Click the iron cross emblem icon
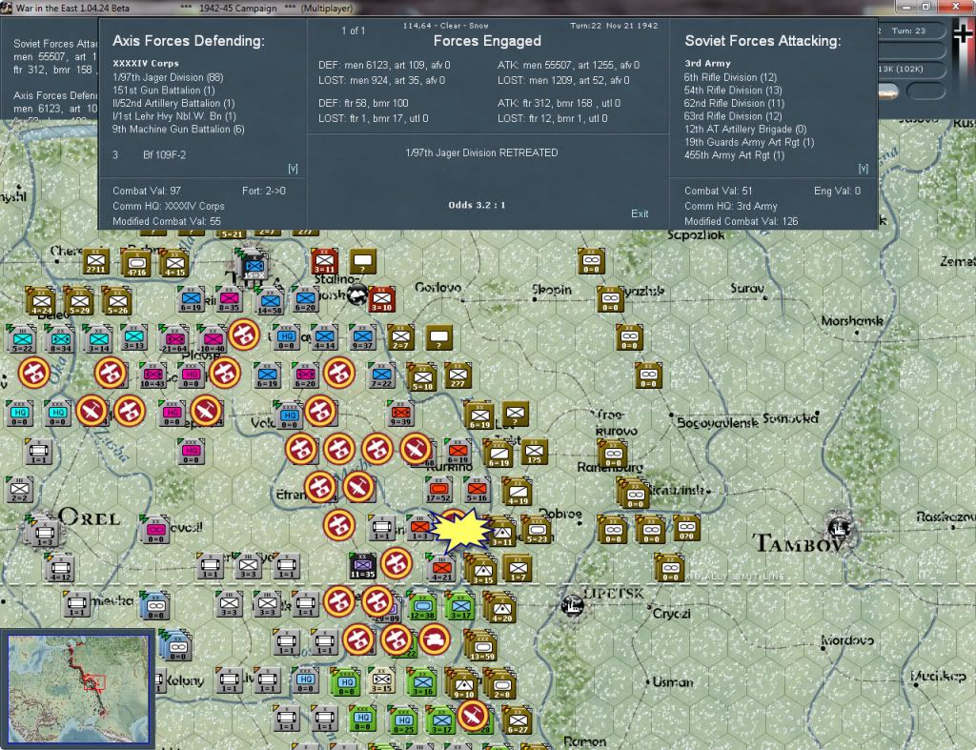976x750 pixels. (x=964, y=35)
